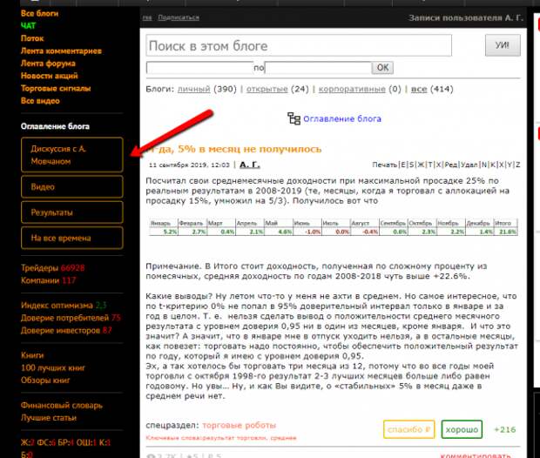Click the 'Подписаться' subscribe link in header

(x=179, y=17)
